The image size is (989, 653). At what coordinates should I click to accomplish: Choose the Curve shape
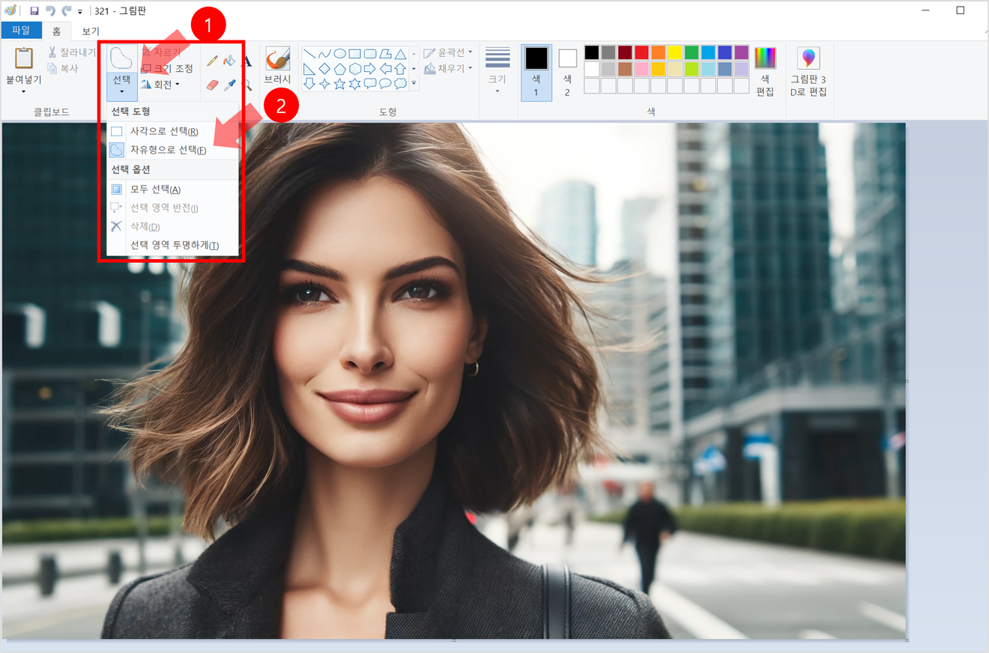pos(324,54)
